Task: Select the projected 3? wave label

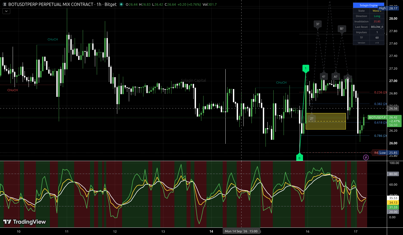Action: (318, 24)
